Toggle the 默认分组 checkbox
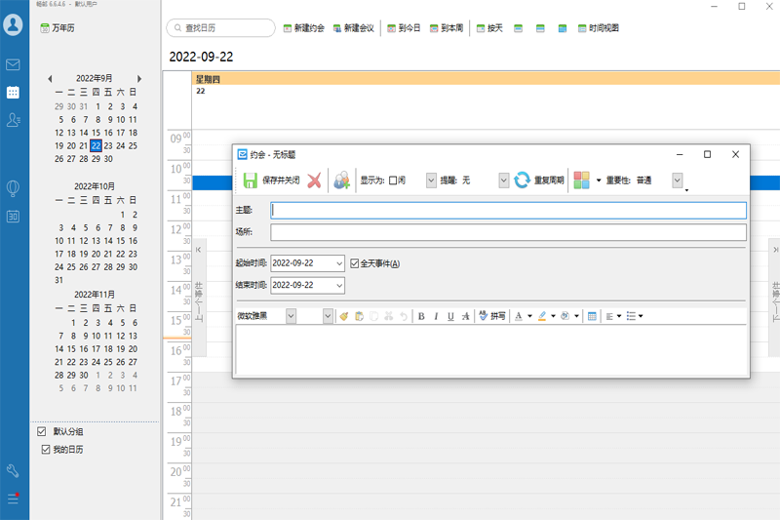The image size is (780, 520). tap(41, 431)
